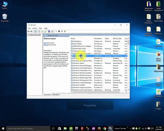164x131 pixels.
Task: Click the vertical scrollbar up arrow
Action: (x=128, y=39)
